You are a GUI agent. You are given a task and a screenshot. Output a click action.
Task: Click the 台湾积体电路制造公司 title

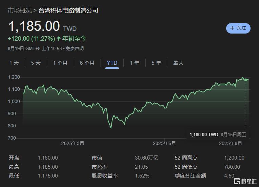(x=68, y=11)
